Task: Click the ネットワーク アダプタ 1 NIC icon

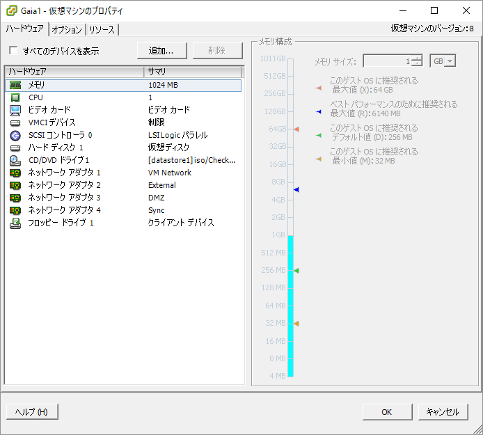Action: (15, 173)
